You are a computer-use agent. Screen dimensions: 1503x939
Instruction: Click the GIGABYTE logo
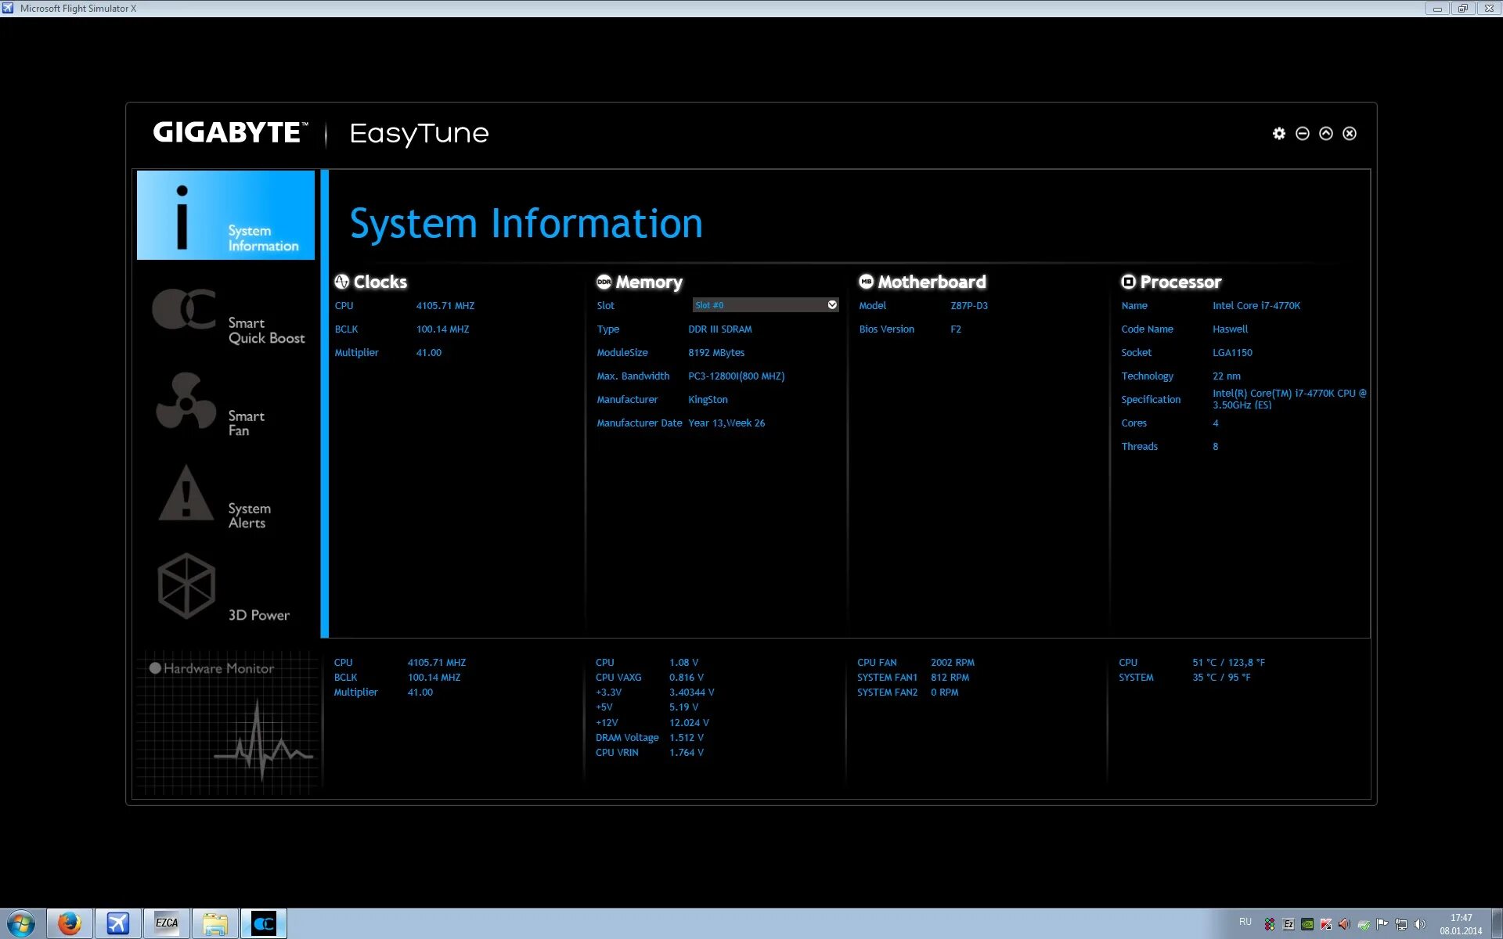229,132
